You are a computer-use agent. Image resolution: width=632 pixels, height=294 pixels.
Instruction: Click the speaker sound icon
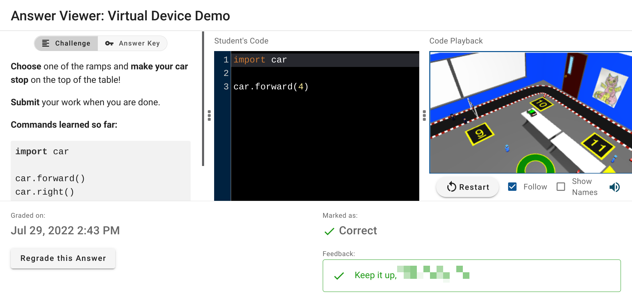coord(614,187)
